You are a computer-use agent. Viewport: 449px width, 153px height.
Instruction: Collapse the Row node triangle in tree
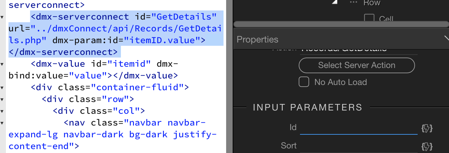(x=334, y=2)
